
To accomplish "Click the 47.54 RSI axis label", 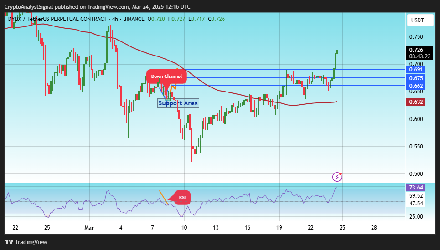I will pyautogui.click(x=416, y=204).
